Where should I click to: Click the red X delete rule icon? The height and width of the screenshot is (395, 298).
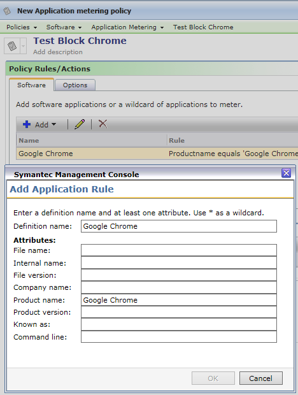coord(103,124)
